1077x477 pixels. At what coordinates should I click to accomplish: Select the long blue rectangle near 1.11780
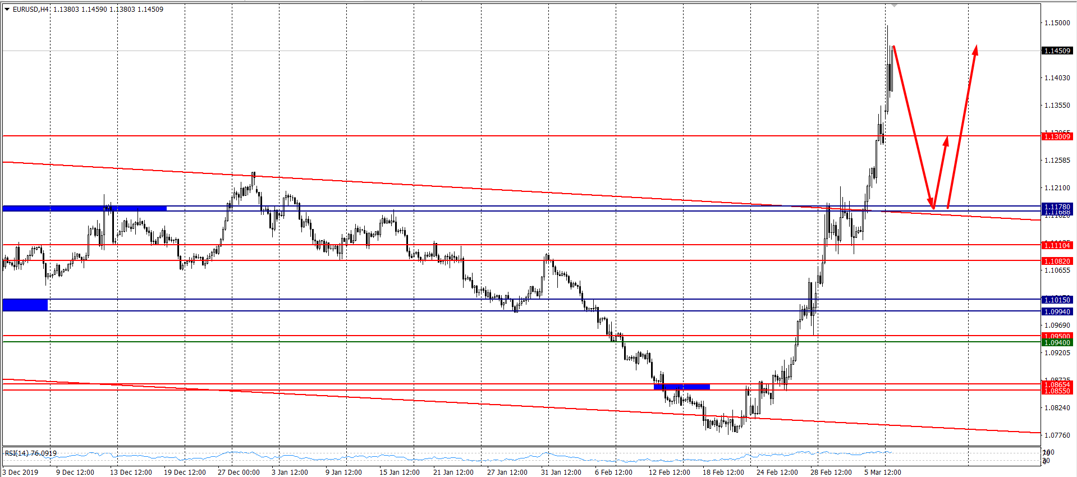(84, 209)
